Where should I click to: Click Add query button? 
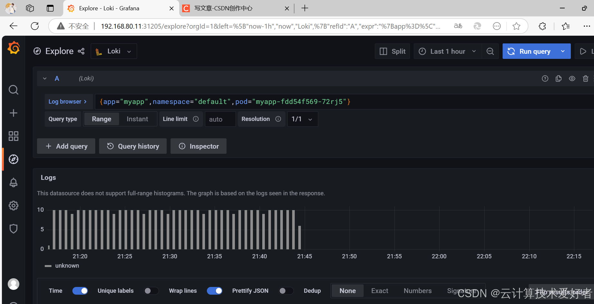point(66,146)
